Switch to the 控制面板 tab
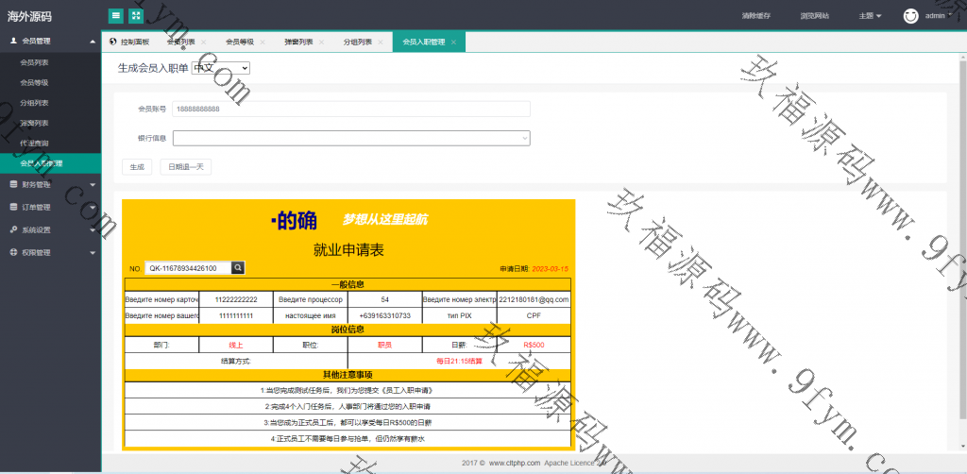The image size is (967, 474). pyautogui.click(x=129, y=42)
